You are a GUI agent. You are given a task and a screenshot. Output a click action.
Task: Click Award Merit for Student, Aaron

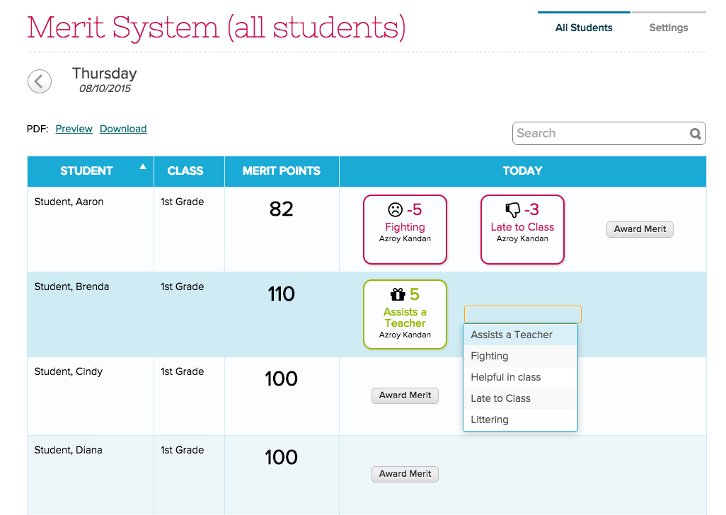(639, 229)
